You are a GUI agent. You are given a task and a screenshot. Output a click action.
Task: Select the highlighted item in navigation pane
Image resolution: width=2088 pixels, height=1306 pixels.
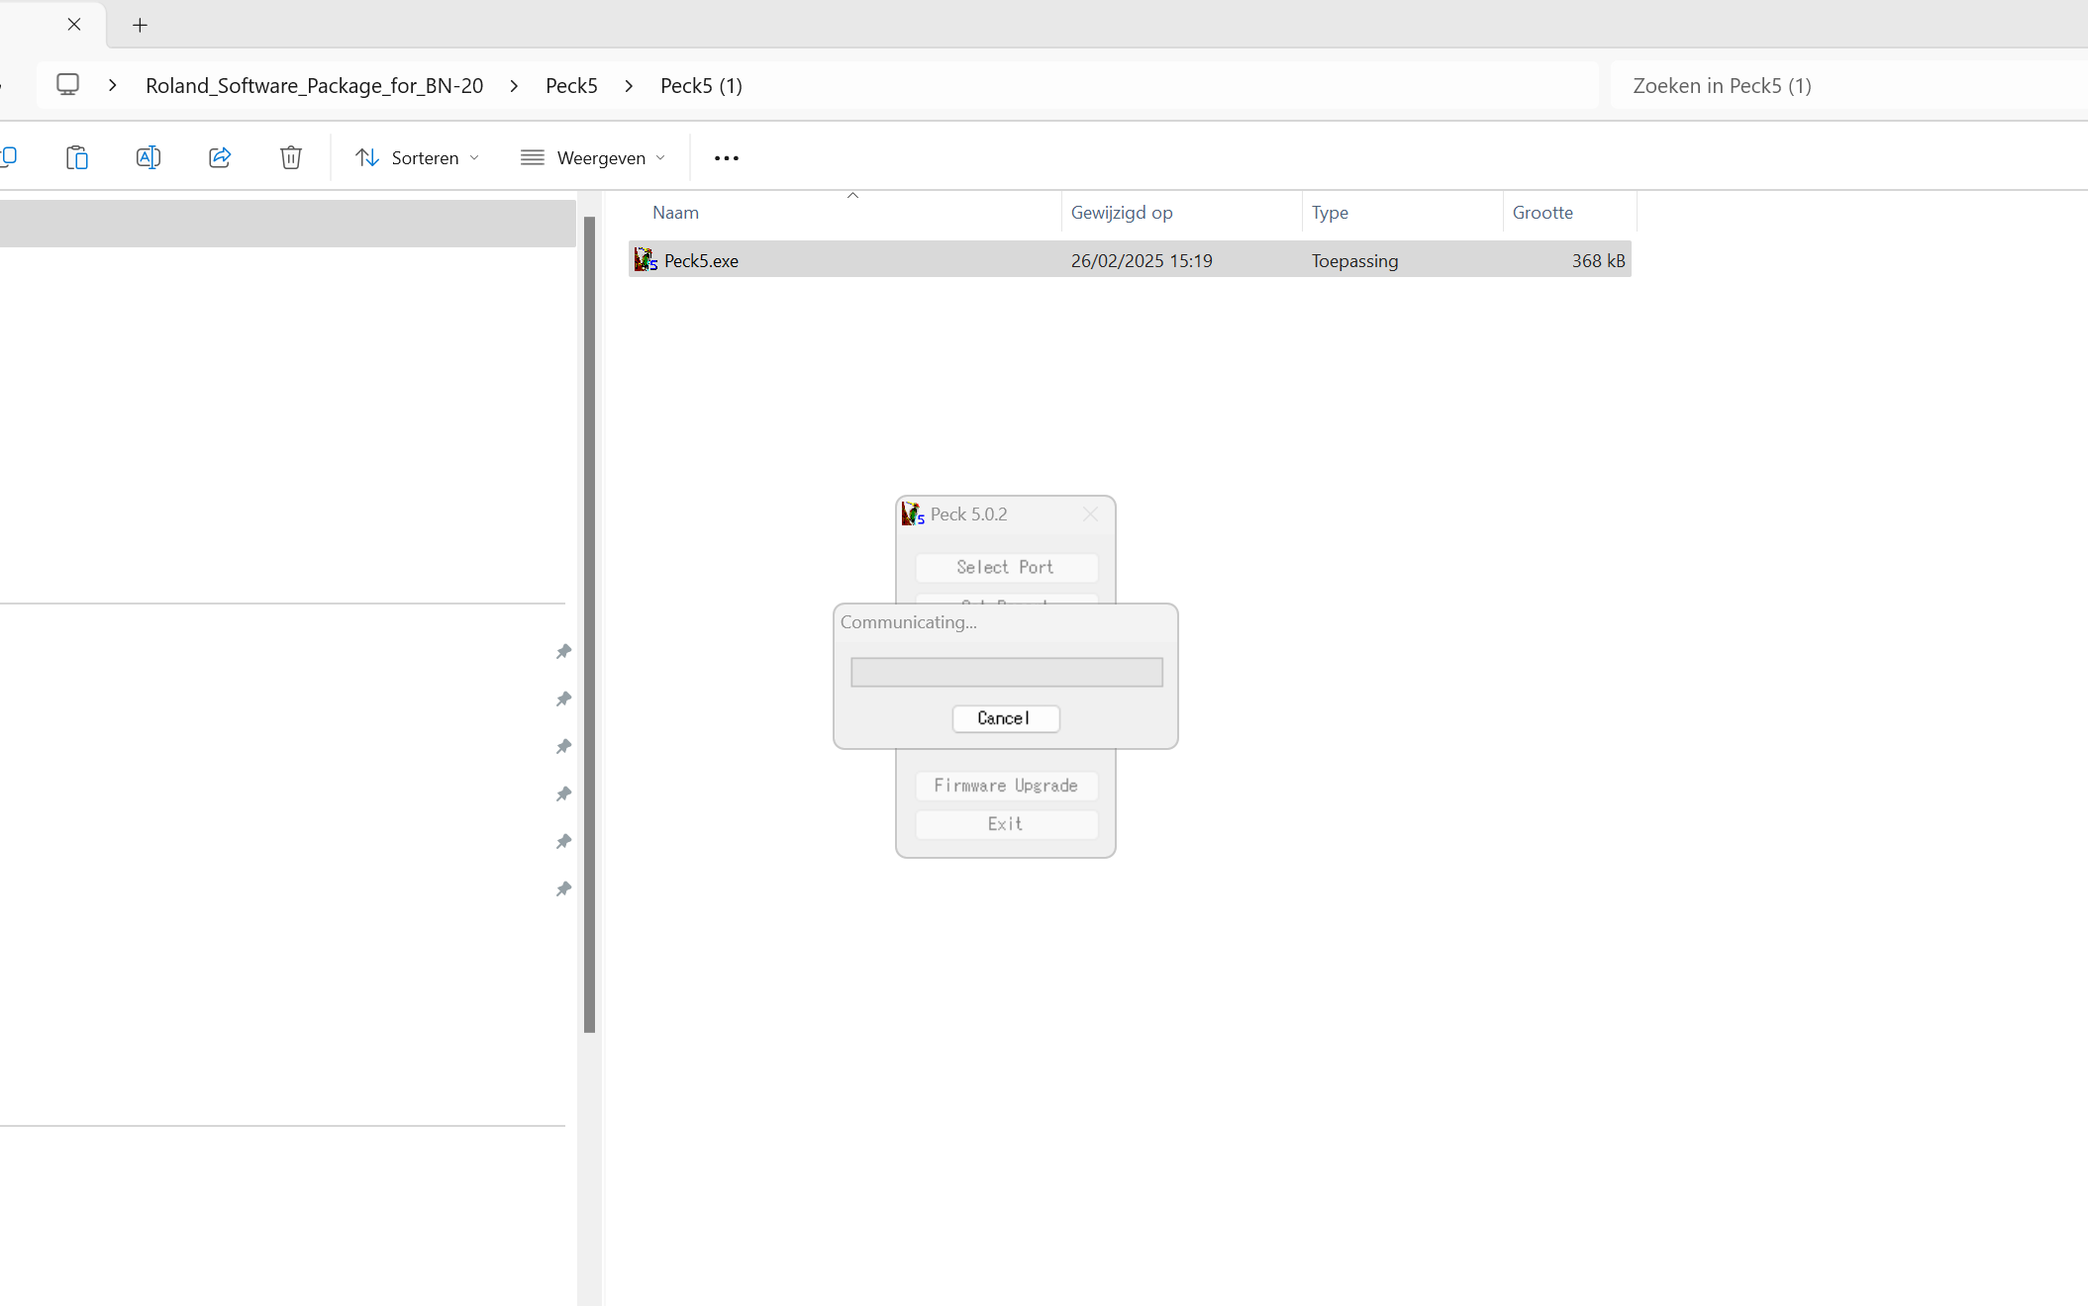pos(287,224)
